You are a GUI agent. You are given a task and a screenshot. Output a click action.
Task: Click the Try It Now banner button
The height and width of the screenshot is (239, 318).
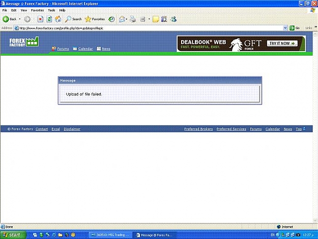[282, 43]
